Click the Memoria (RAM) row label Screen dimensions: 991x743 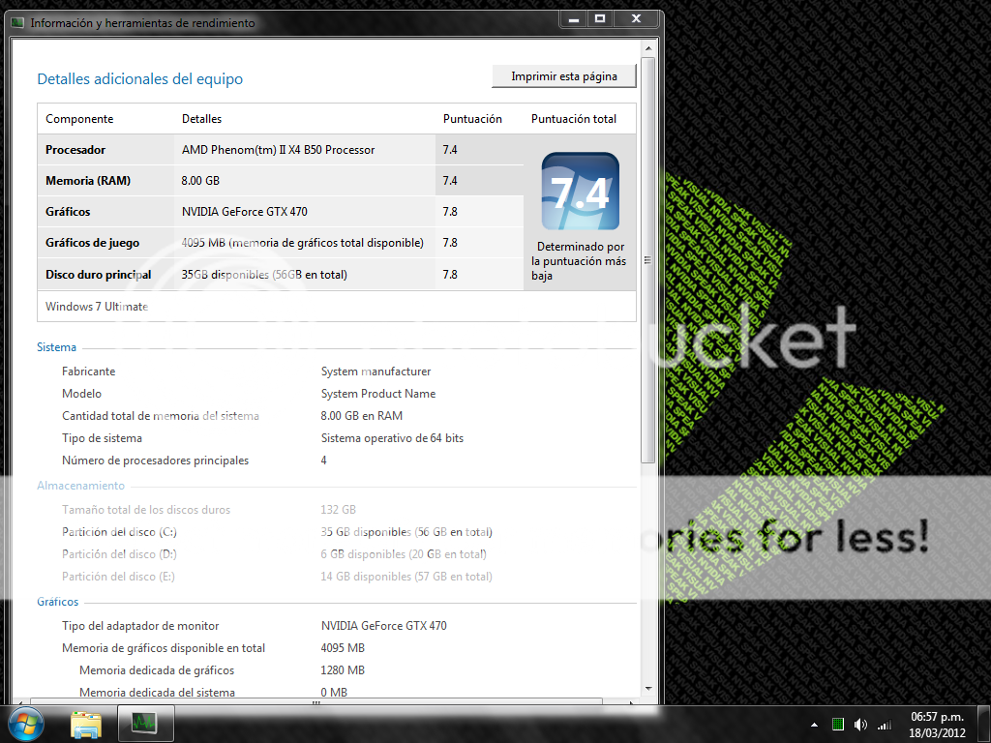pos(88,181)
